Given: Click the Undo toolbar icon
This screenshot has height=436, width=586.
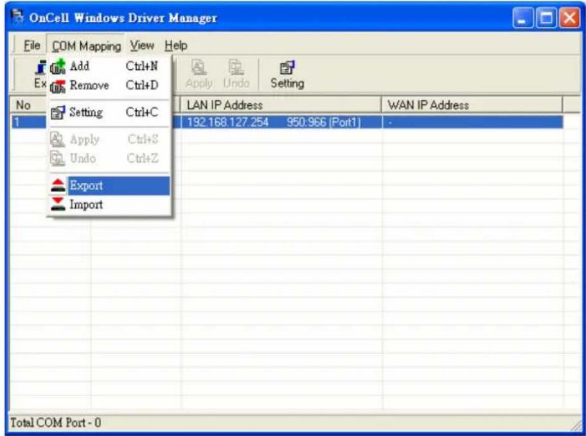Looking at the screenshot, I should [x=236, y=74].
